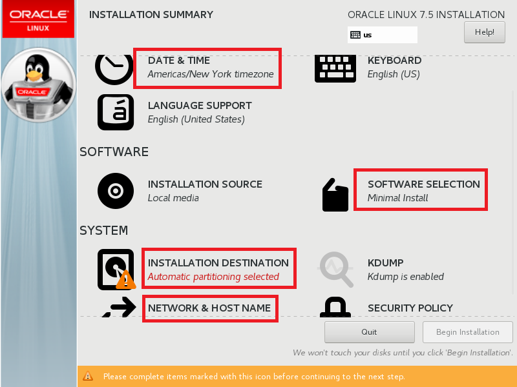Viewport: 517px width, 387px height.
Task: Click the Help! button
Action: pos(484,32)
